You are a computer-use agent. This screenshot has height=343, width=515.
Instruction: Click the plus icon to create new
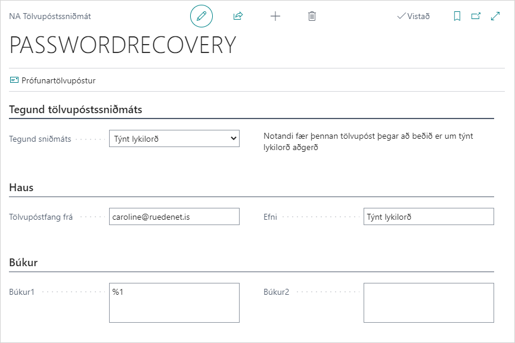point(275,16)
